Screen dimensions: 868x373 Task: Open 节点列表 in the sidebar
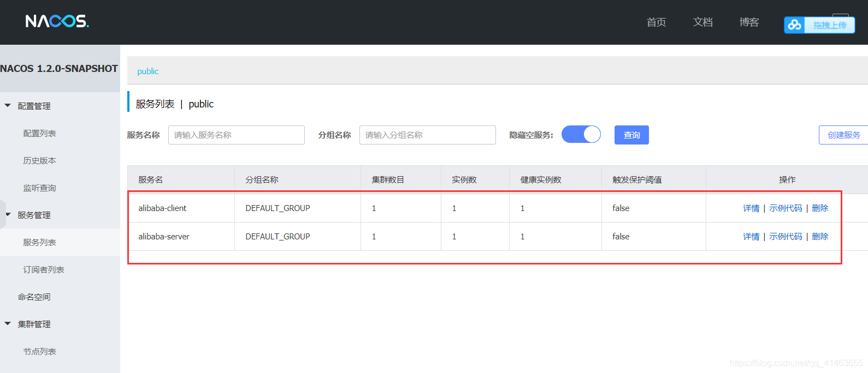coord(39,351)
